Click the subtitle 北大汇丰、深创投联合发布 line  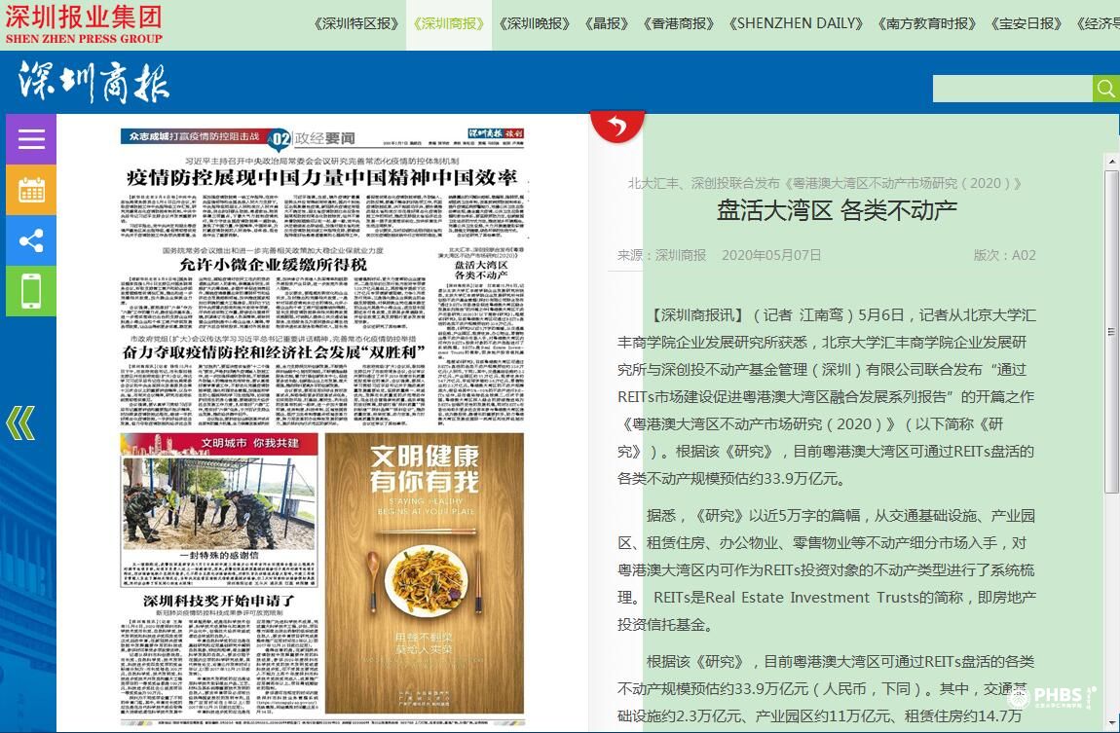[826, 183]
